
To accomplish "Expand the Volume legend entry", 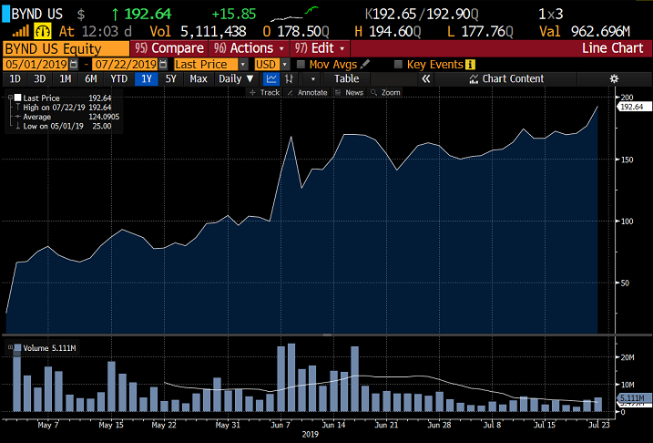I will pos(10,347).
